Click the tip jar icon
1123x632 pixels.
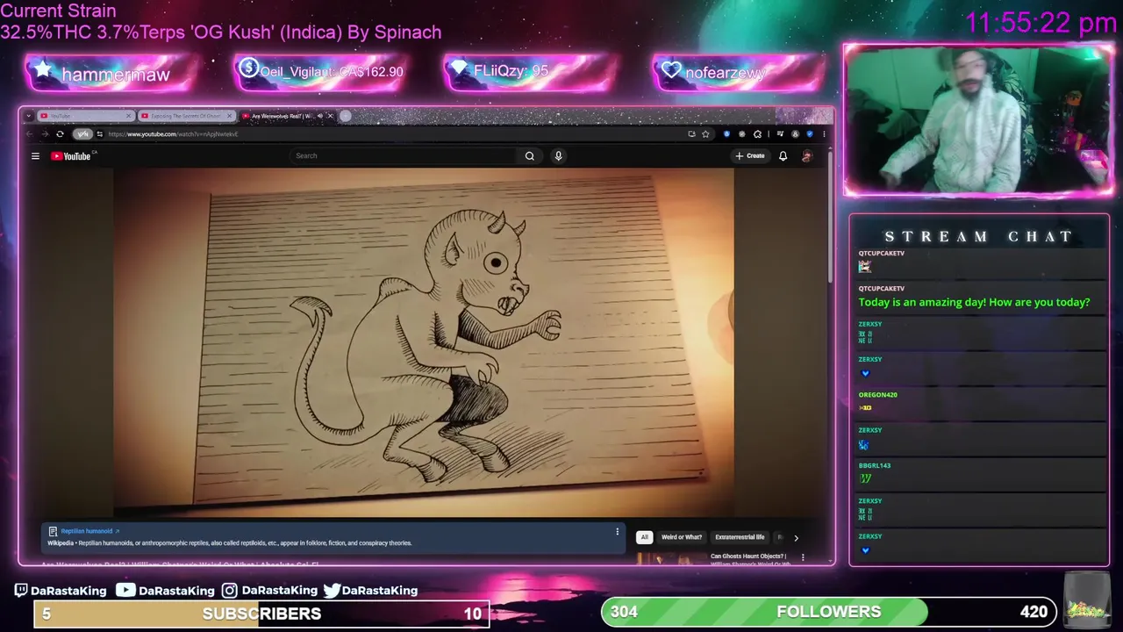(x=1086, y=599)
